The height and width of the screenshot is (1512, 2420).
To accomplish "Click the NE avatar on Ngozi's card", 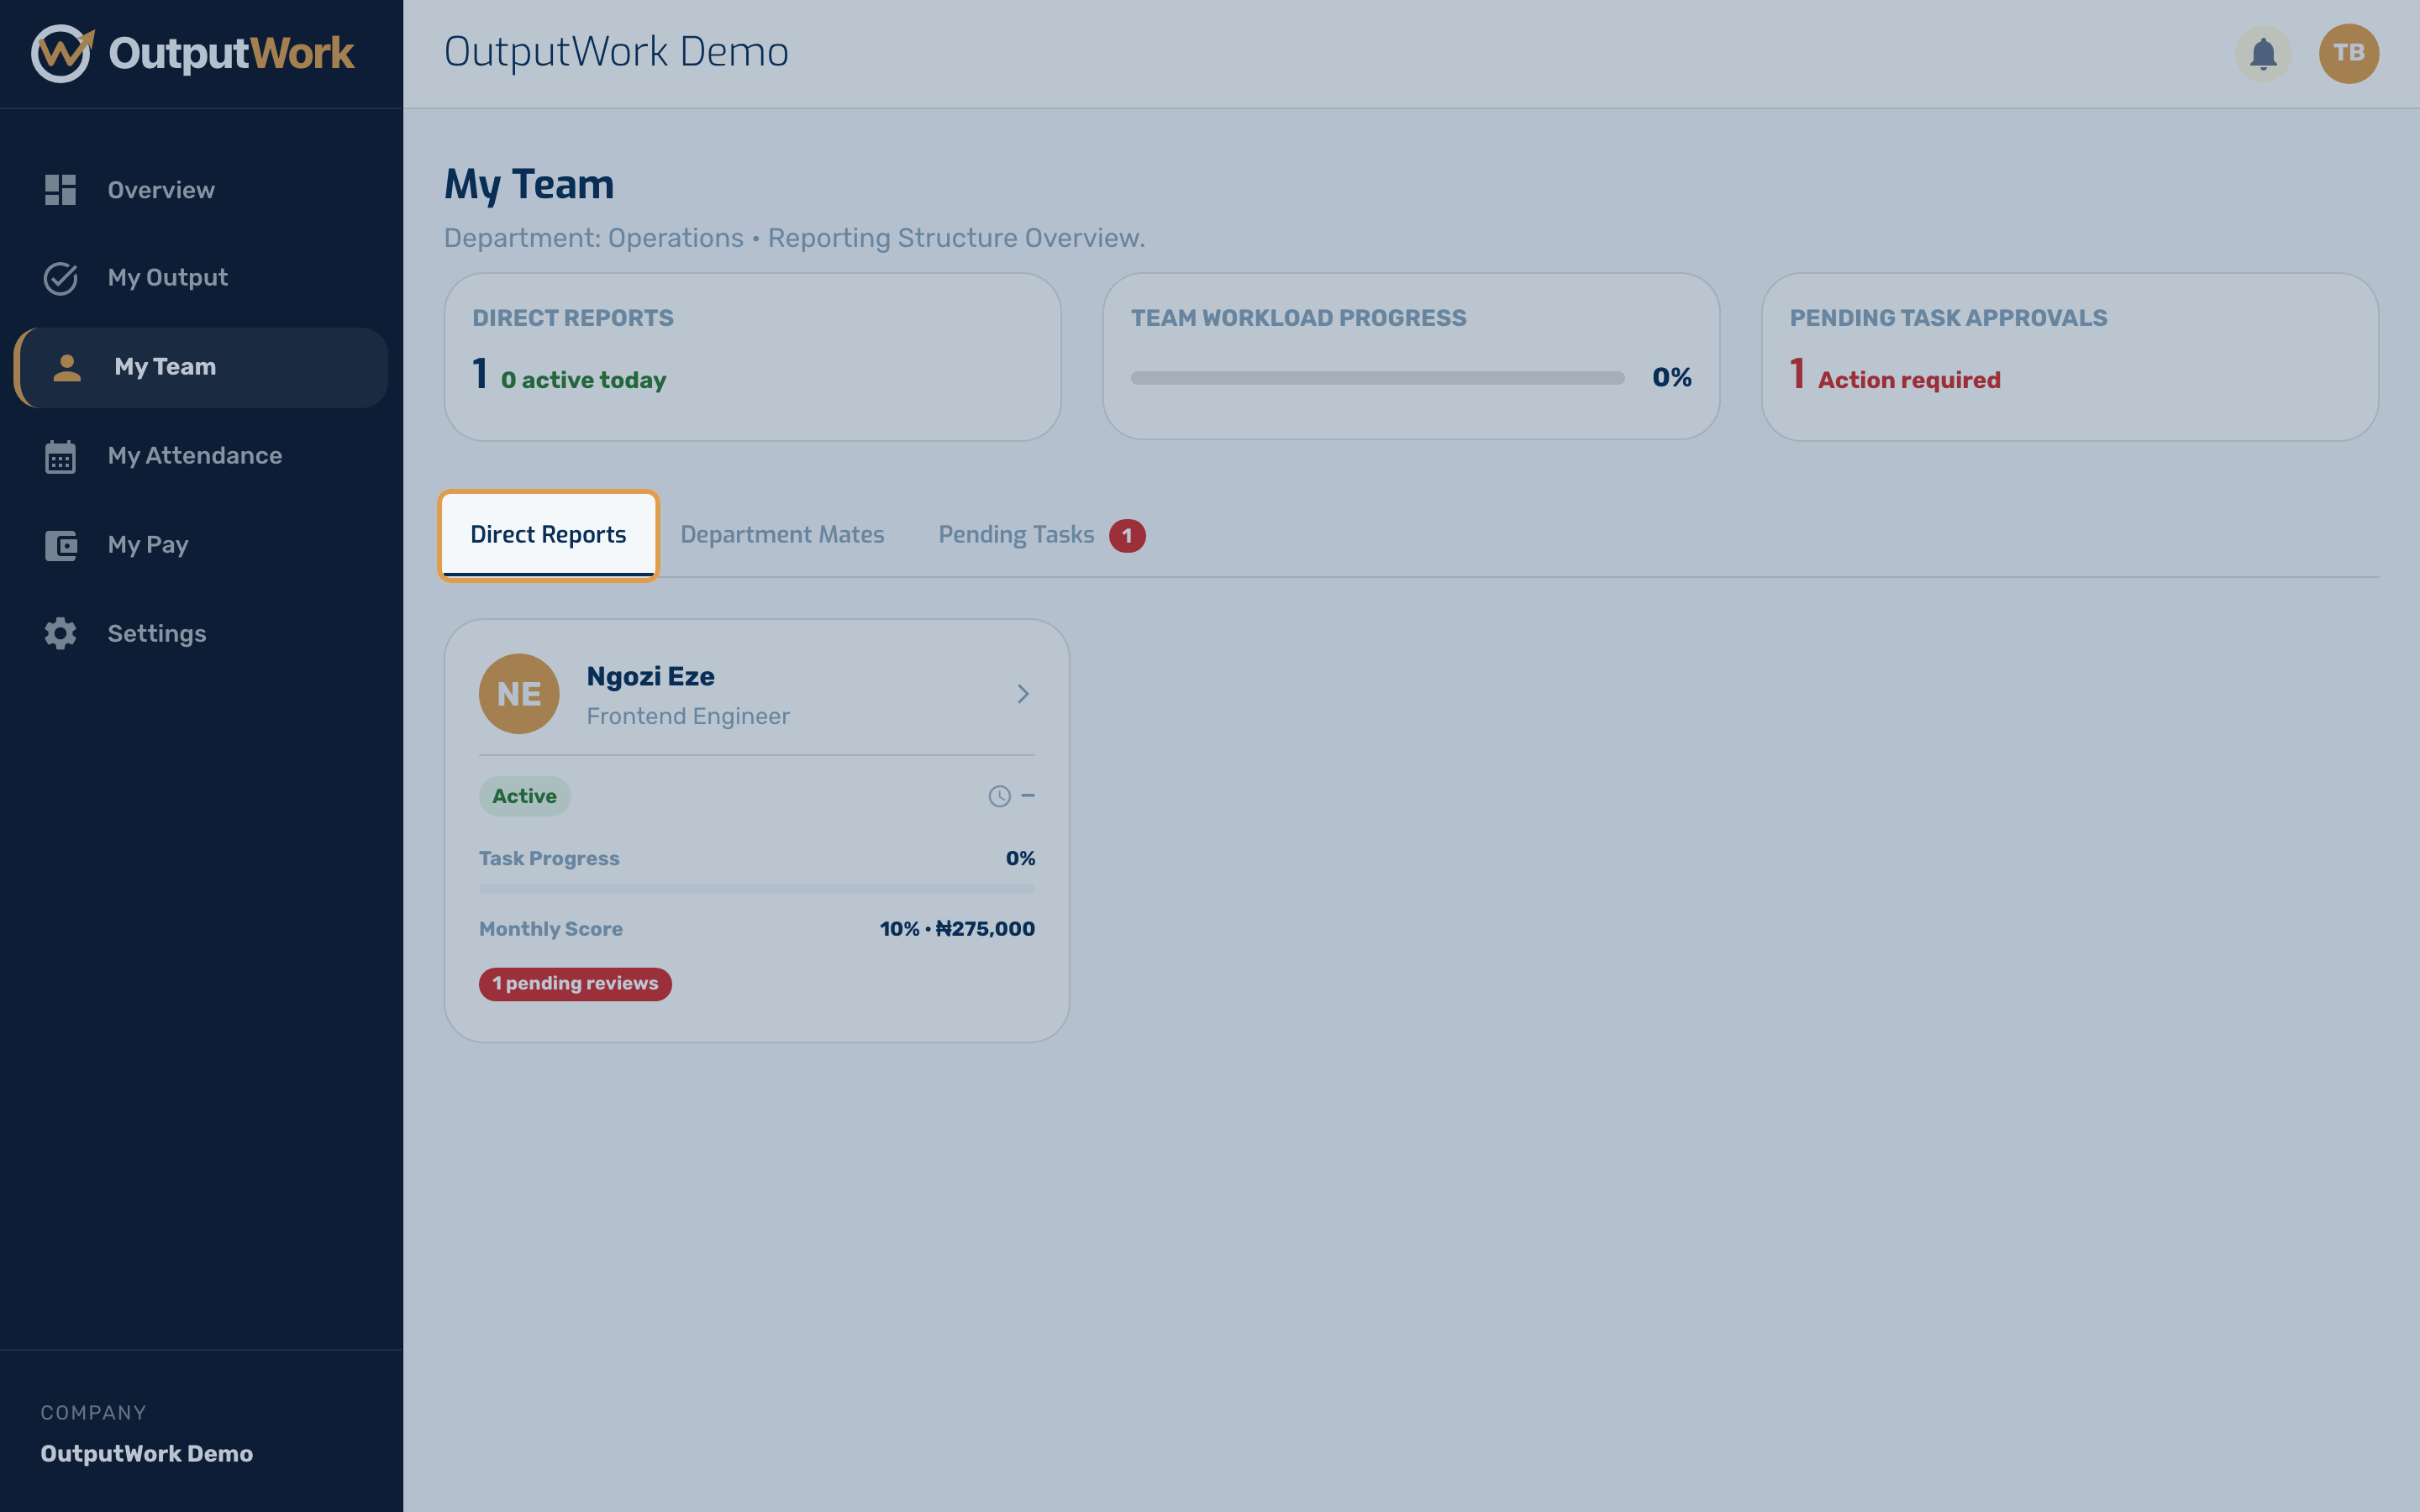I will pos(519,694).
